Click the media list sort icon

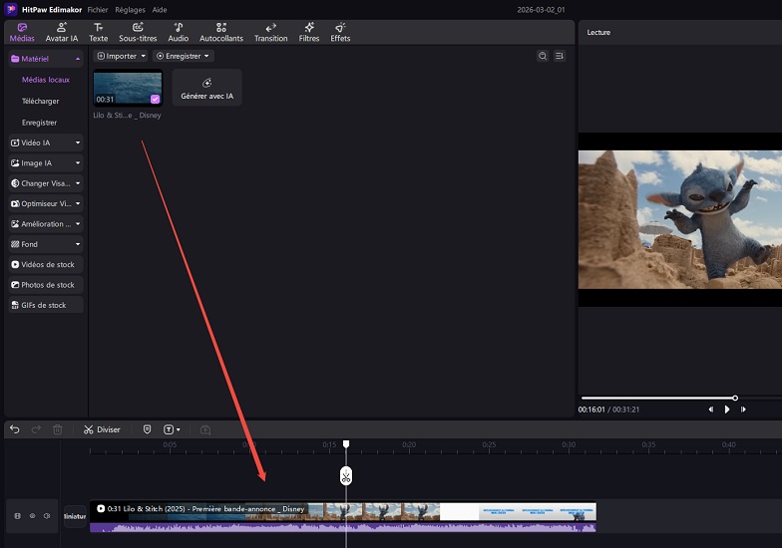pyautogui.click(x=560, y=56)
